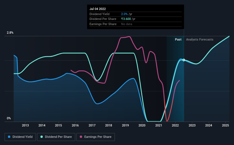Click the 2023 x-axis label
Image resolution: width=234 pixels, height=145 pixels.
[192, 125]
